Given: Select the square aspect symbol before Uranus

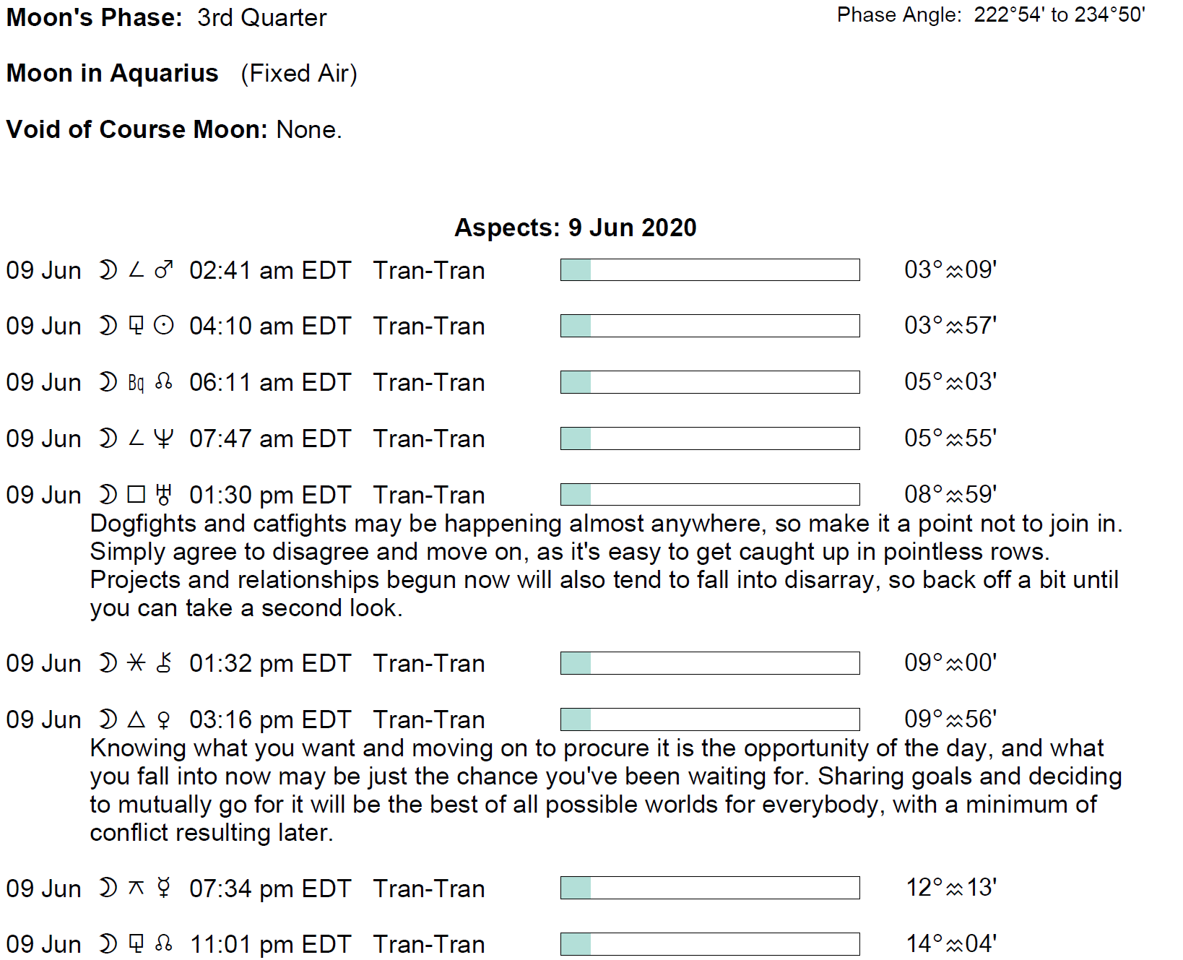Looking at the screenshot, I should coord(136,495).
